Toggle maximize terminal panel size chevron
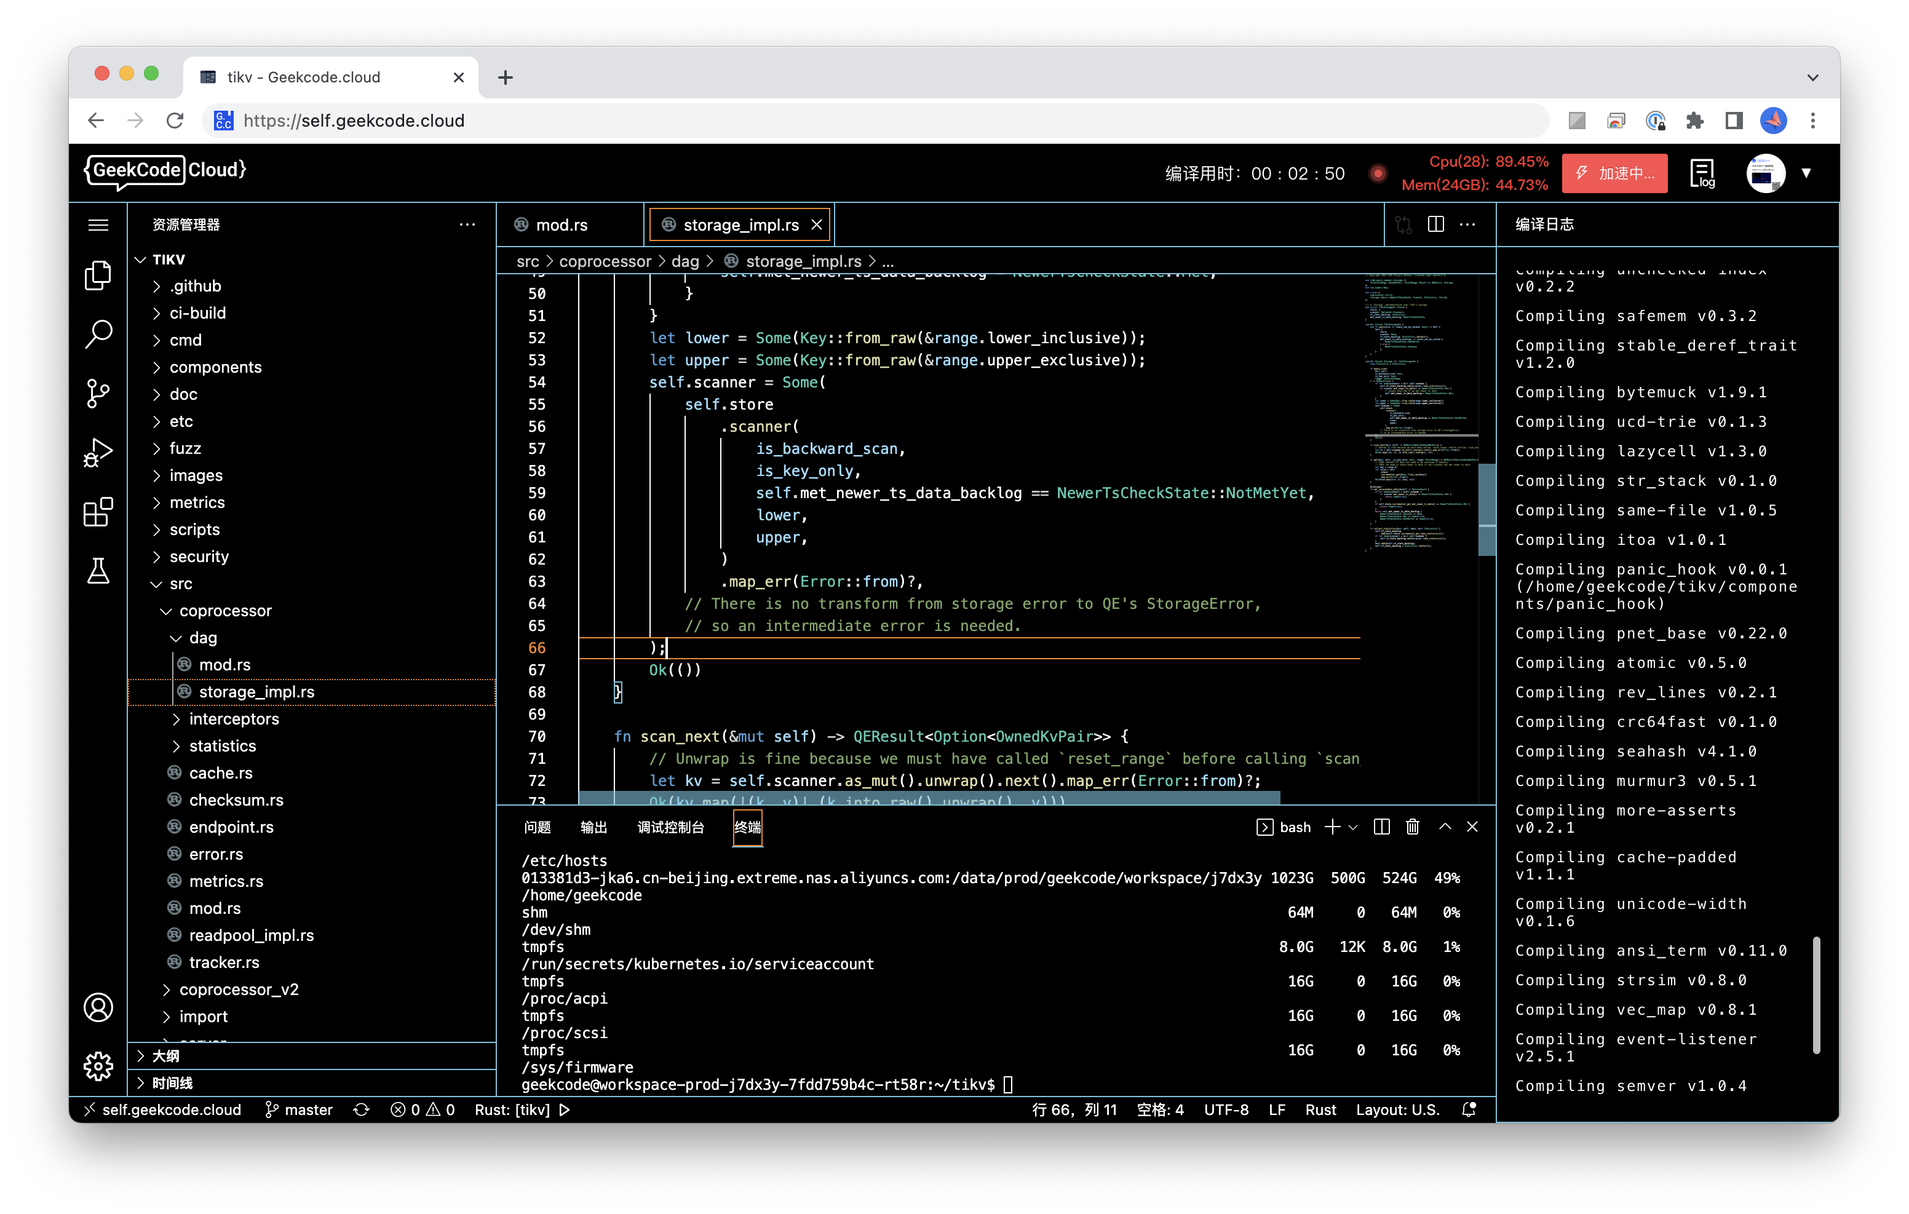The height and width of the screenshot is (1214, 1909). pyautogui.click(x=1445, y=827)
